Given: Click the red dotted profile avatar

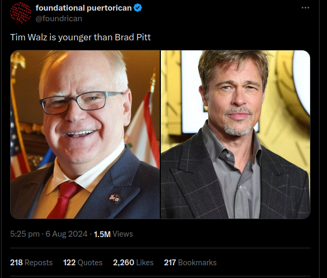Looking at the screenshot, I should [21, 13].
